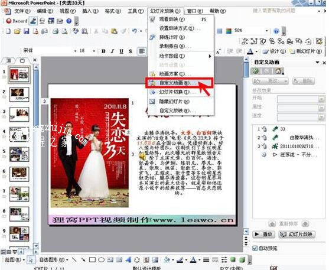Click the Record button in toolbar
Image resolution: width=329 pixels, height=270 pixels.
click(x=17, y=21)
